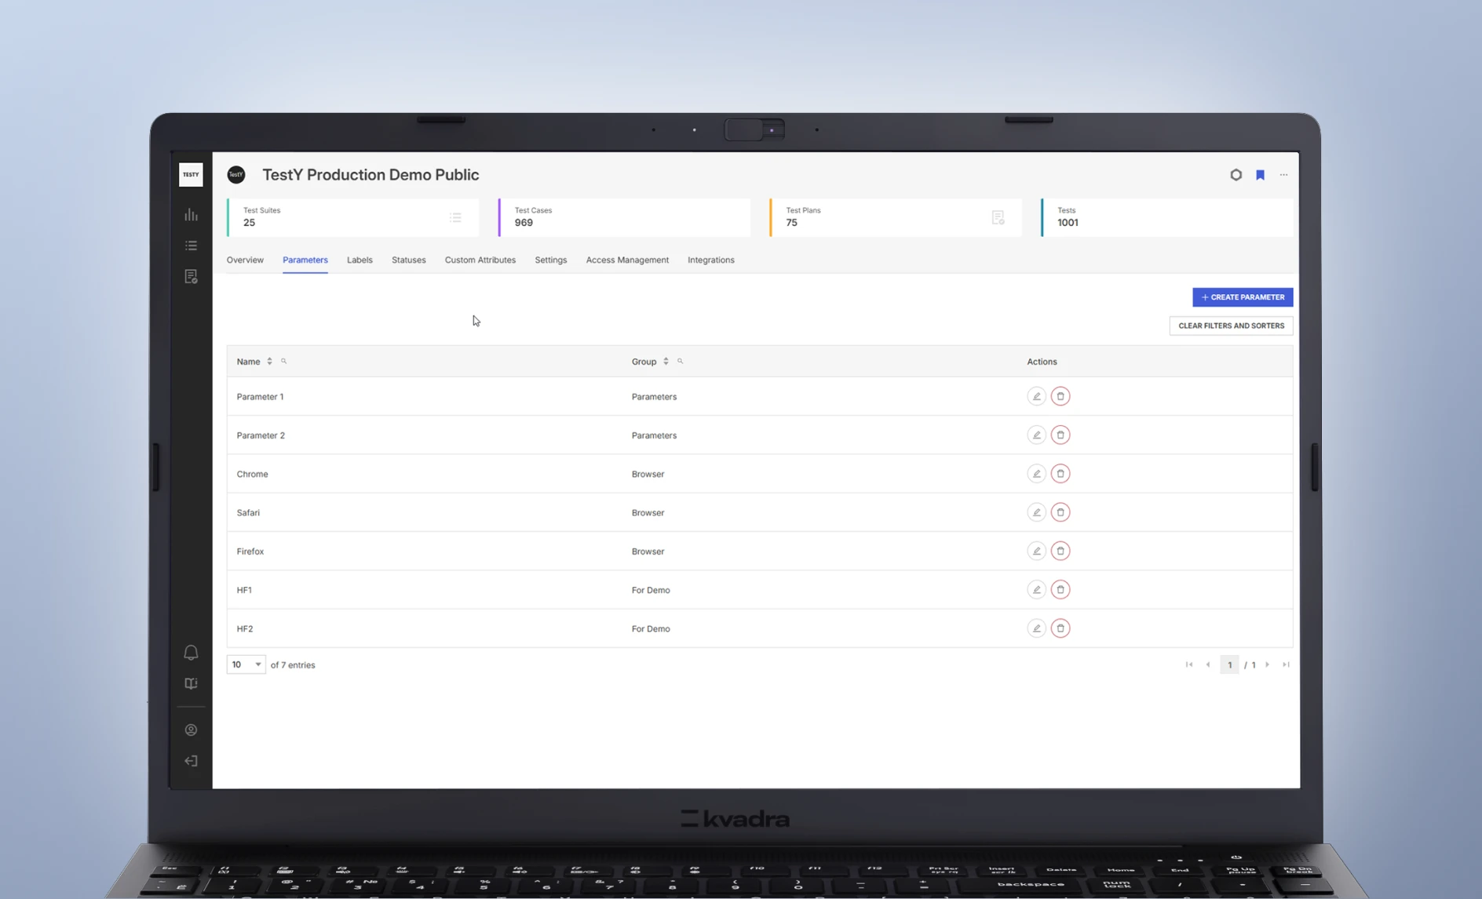The height and width of the screenshot is (899, 1482).
Task: Edit the Parameter 1 entry
Action: coord(1036,396)
